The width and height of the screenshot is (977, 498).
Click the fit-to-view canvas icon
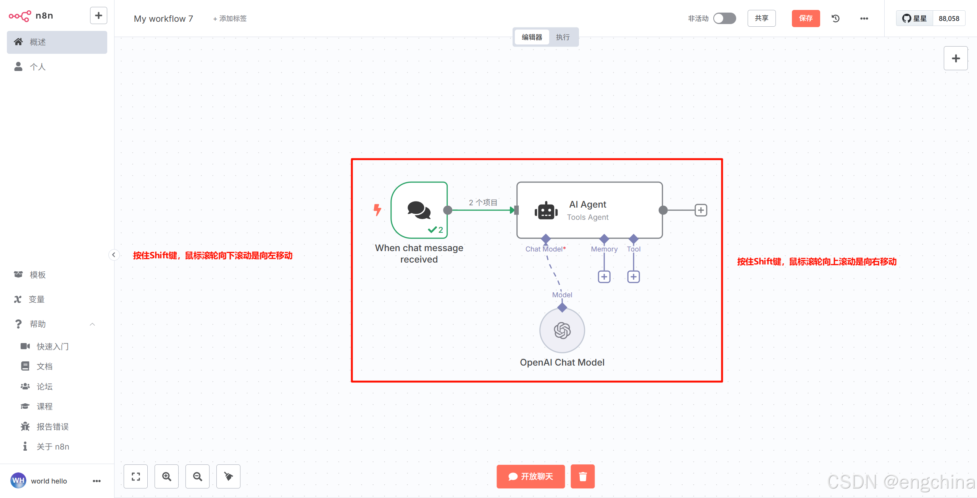click(x=135, y=476)
